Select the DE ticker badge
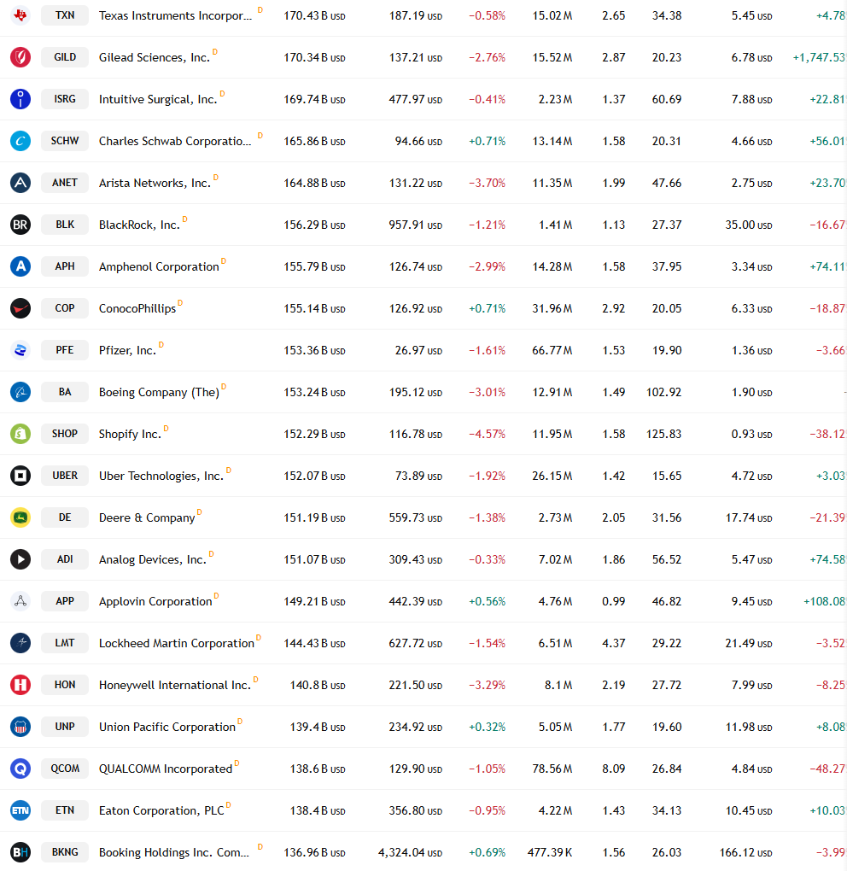Viewport: 847px width, 871px height. point(65,517)
